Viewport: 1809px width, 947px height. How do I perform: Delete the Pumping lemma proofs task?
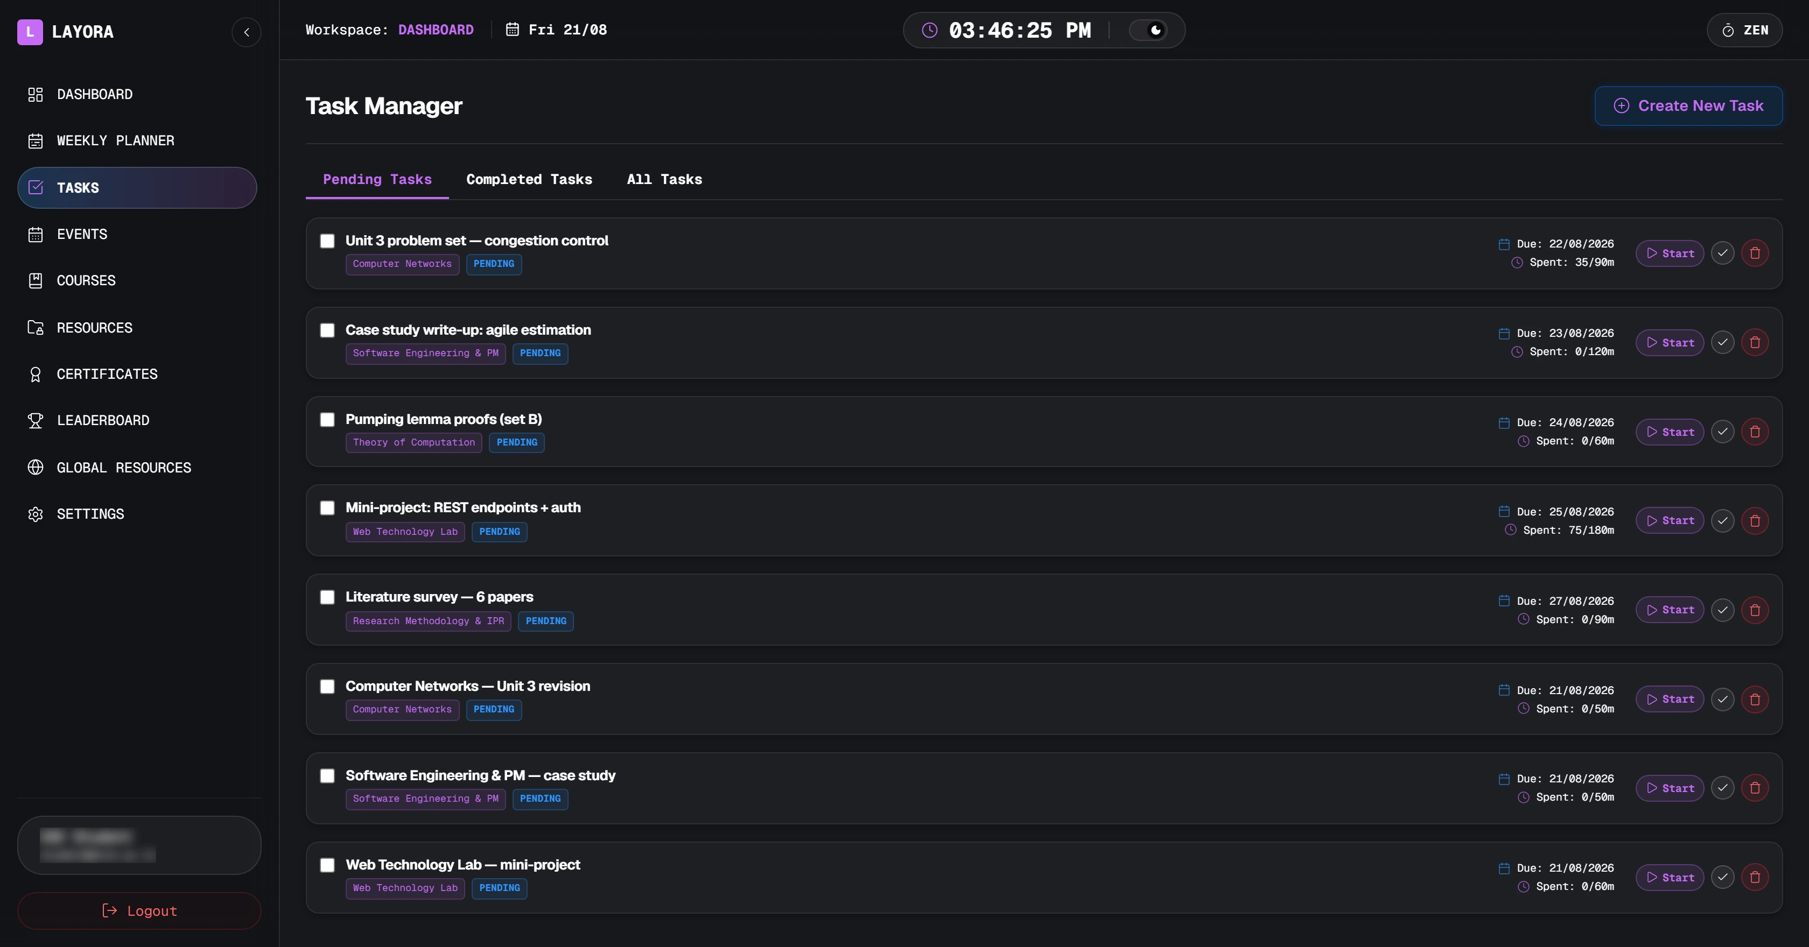[x=1755, y=431]
